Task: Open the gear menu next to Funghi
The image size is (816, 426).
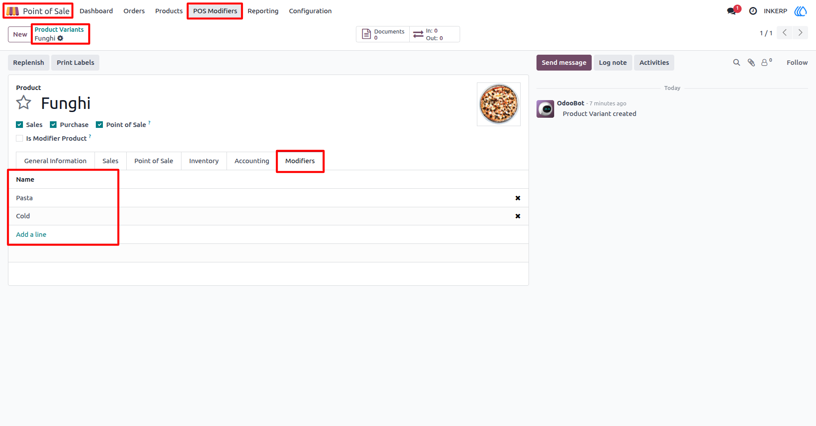Action: tap(60, 38)
